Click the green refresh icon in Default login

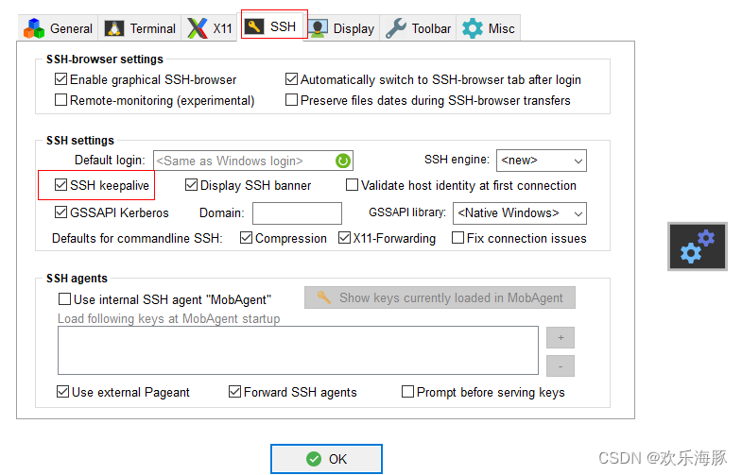point(342,161)
